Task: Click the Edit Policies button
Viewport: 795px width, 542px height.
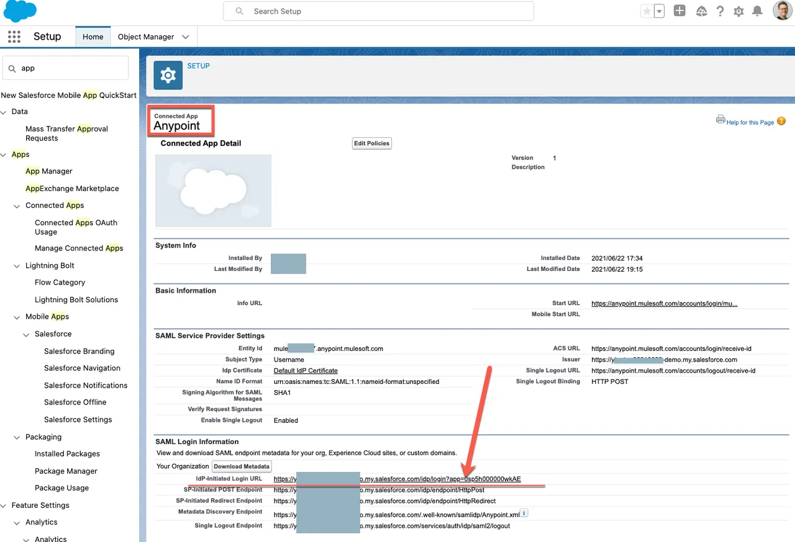Action: [x=372, y=143]
